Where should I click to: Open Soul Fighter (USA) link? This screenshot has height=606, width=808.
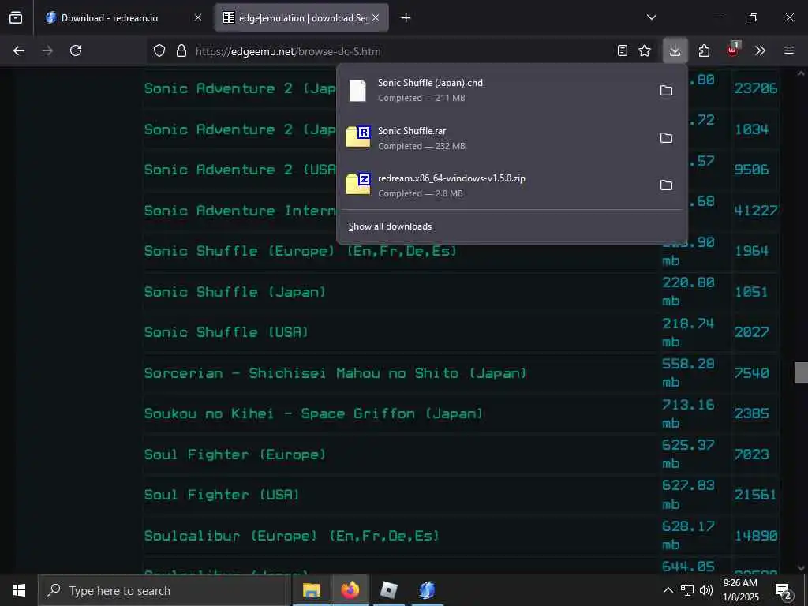(x=222, y=495)
